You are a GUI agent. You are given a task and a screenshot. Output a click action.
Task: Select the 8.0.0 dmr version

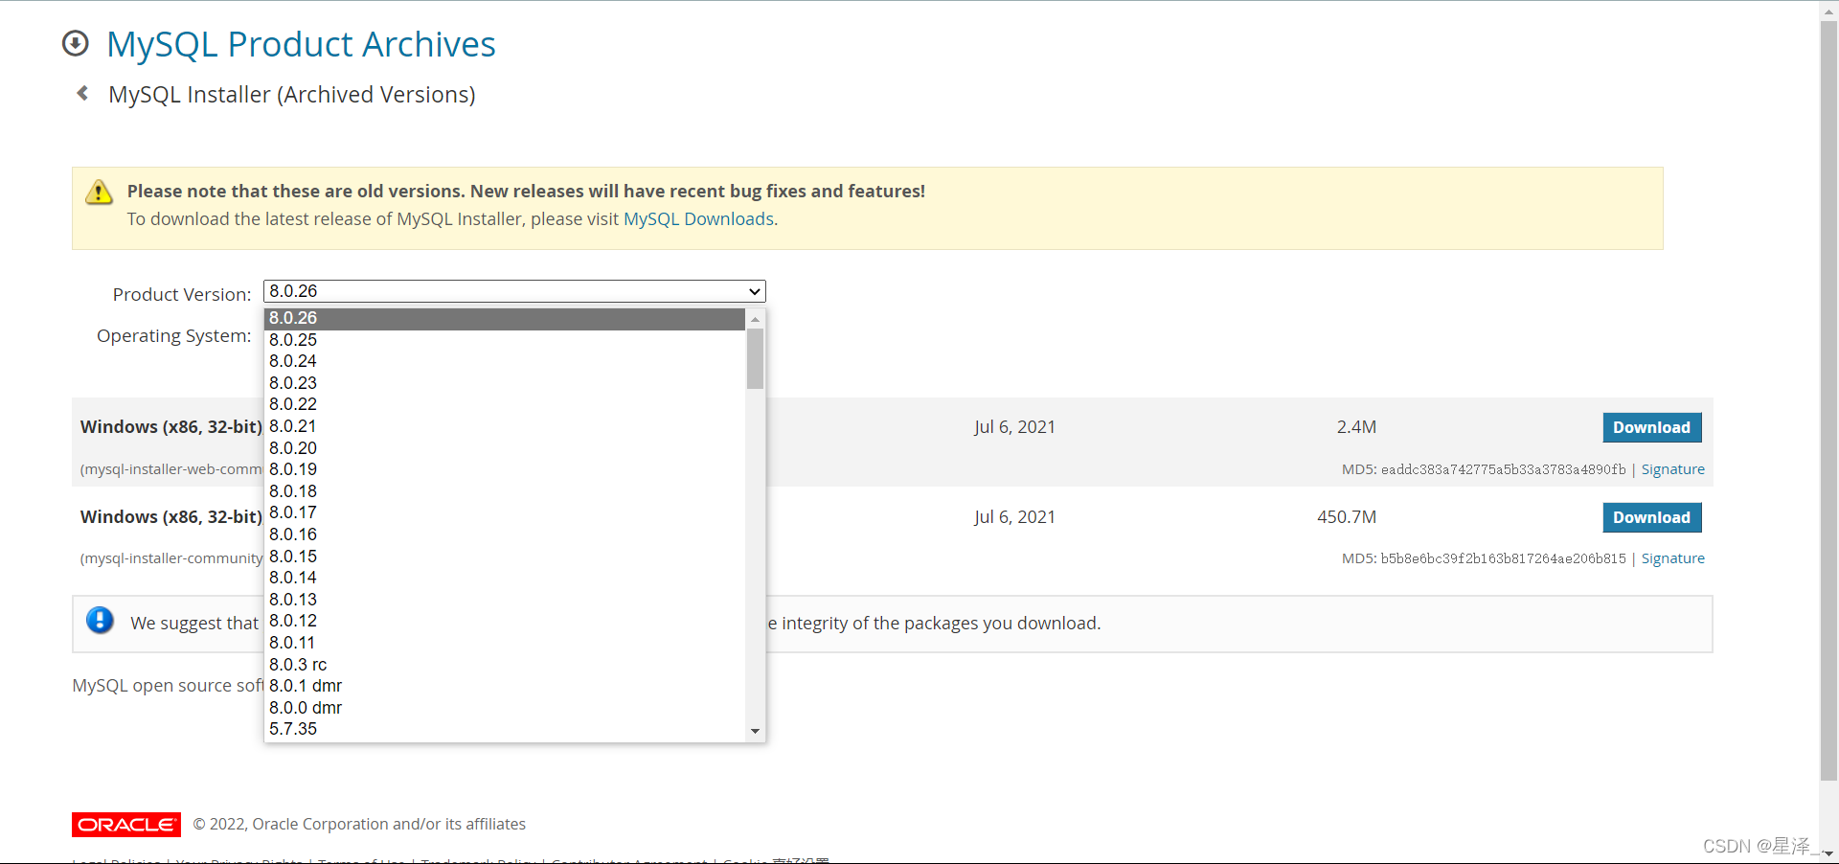tap(505, 708)
